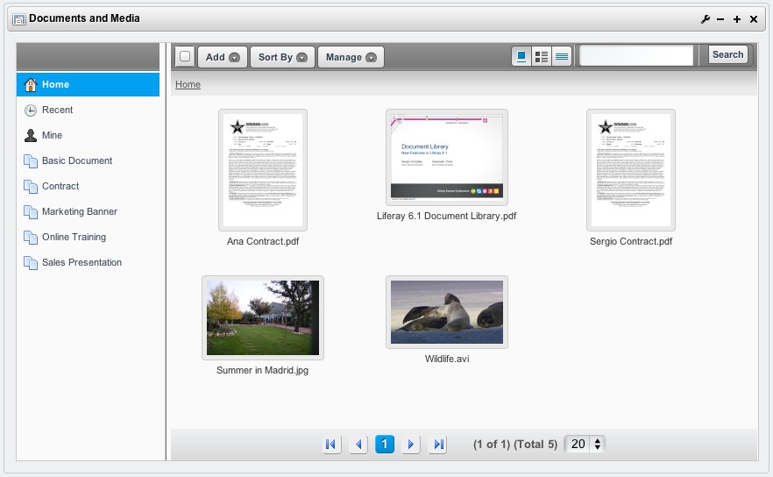Click the Sales Presentation document icon
The width and height of the screenshot is (773, 477).
[x=31, y=262]
